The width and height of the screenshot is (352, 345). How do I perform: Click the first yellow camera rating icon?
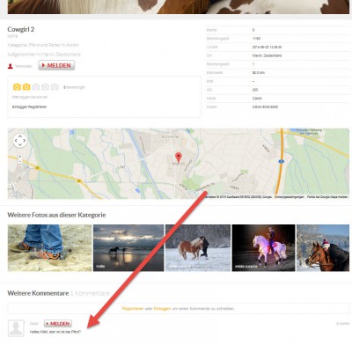pyautogui.click(x=17, y=87)
